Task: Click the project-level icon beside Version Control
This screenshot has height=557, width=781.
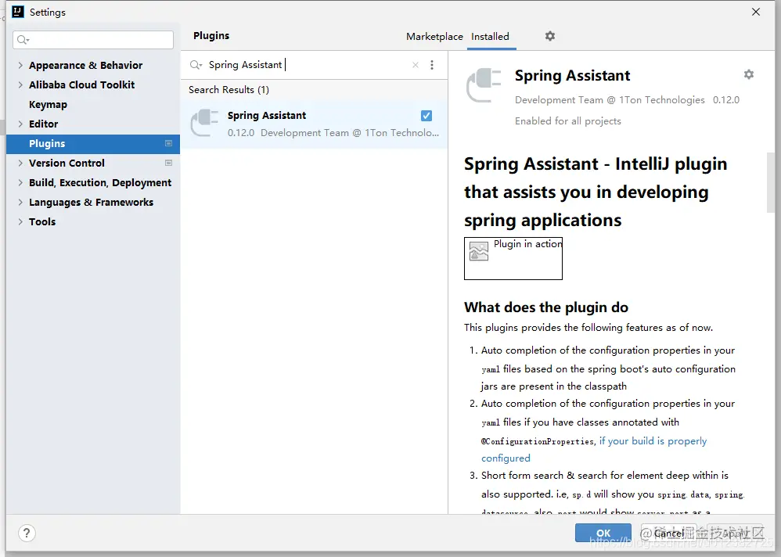Action: [x=168, y=163]
